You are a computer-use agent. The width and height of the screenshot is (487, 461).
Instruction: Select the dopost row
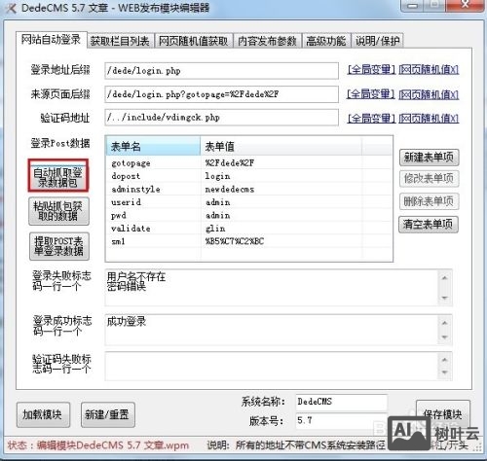tap(248, 176)
